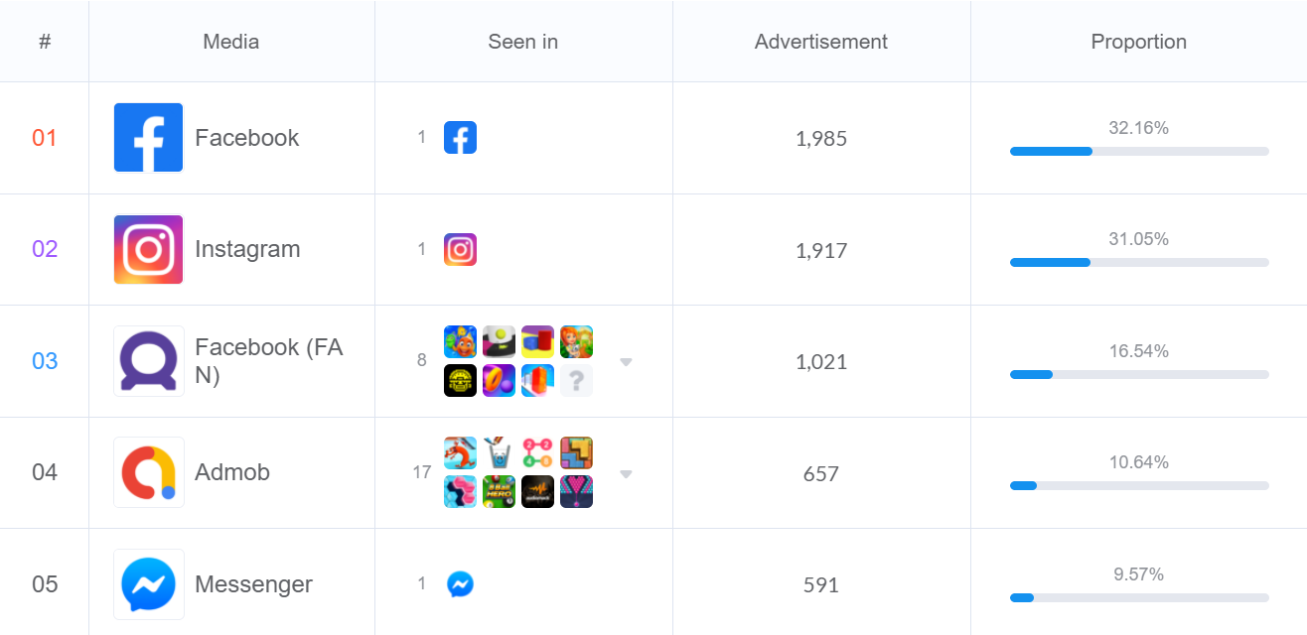This screenshot has width=1307, height=635.
Task: Open the orange fish game app icon
Action: (460, 342)
